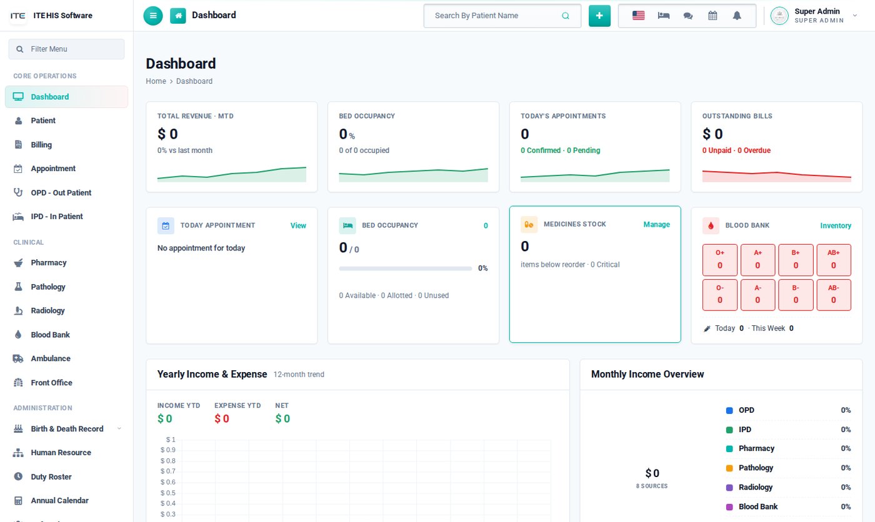
Task: Open Radiology from the sidebar
Action: [66, 311]
